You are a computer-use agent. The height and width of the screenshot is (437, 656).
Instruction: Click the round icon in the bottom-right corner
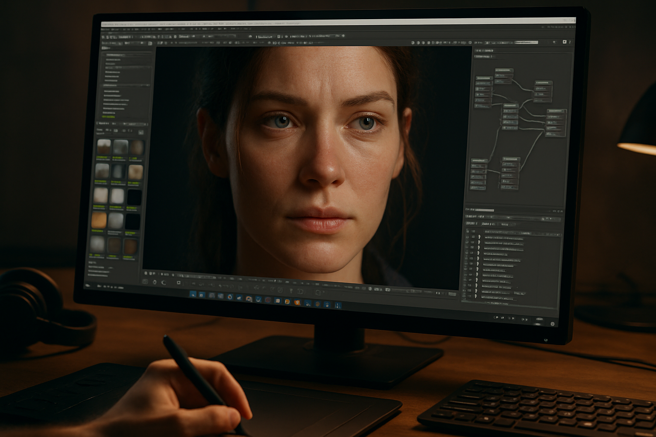[x=552, y=324]
